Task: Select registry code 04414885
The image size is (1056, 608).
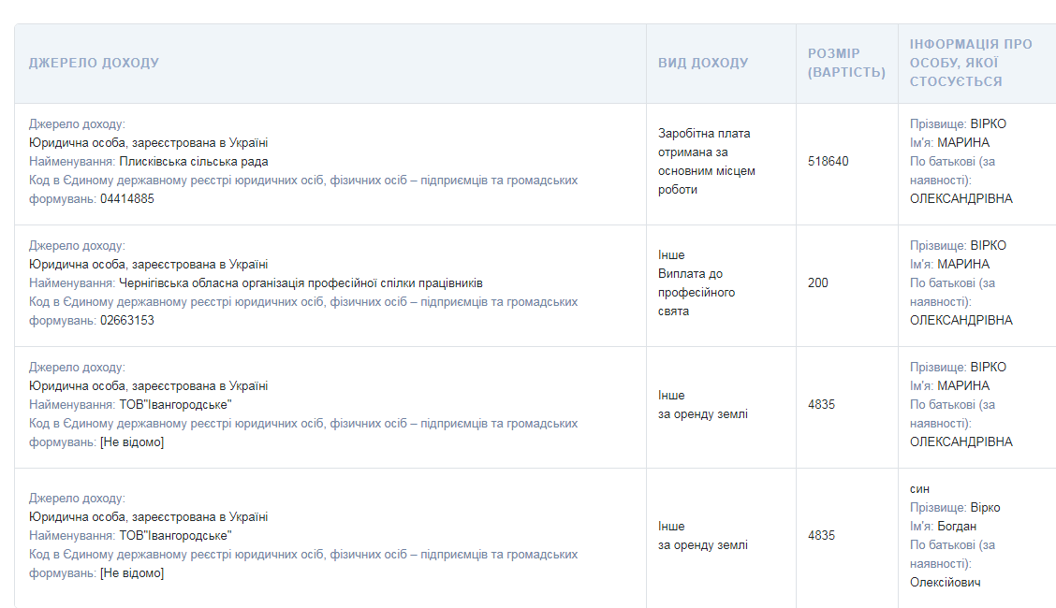Action: [x=127, y=198]
